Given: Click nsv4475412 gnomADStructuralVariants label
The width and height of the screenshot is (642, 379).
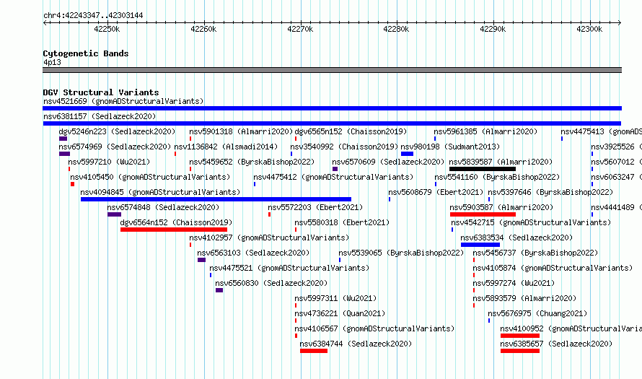Looking at the screenshot, I should [333, 177].
